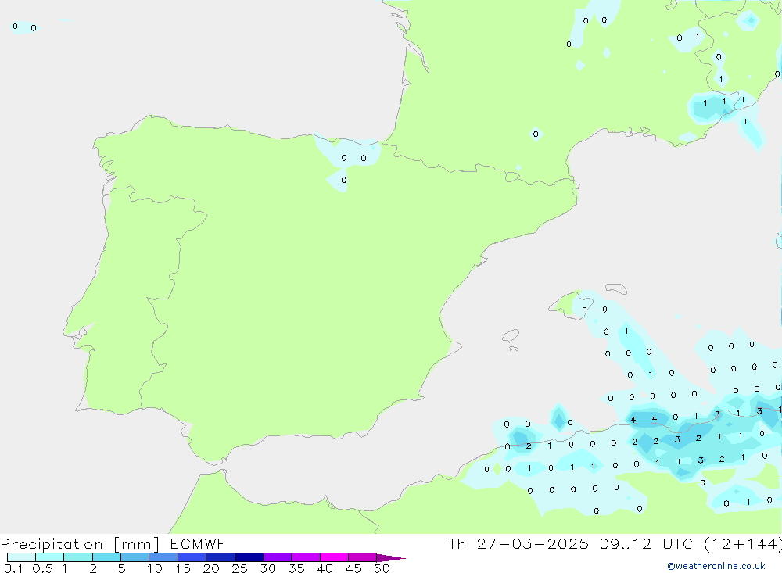Click the Ibiza island outline on the map
This screenshot has width=782, height=573.
coord(511,337)
